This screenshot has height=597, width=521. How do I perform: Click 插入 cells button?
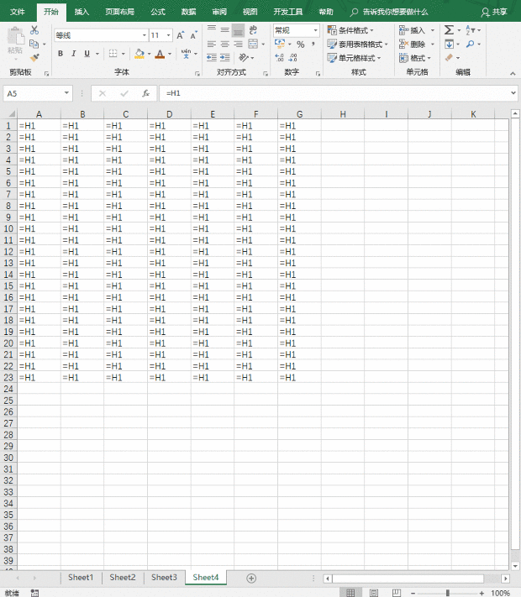click(413, 30)
